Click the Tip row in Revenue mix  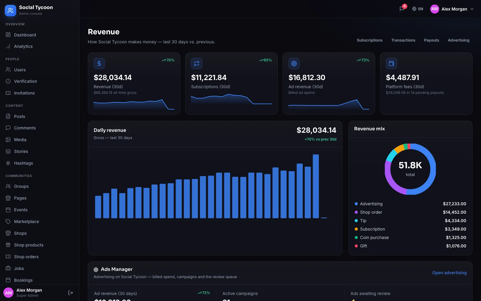[410, 221]
